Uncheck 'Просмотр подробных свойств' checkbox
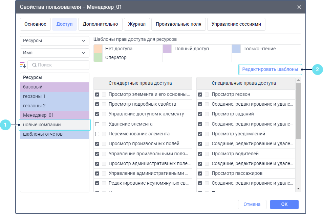 (98, 104)
